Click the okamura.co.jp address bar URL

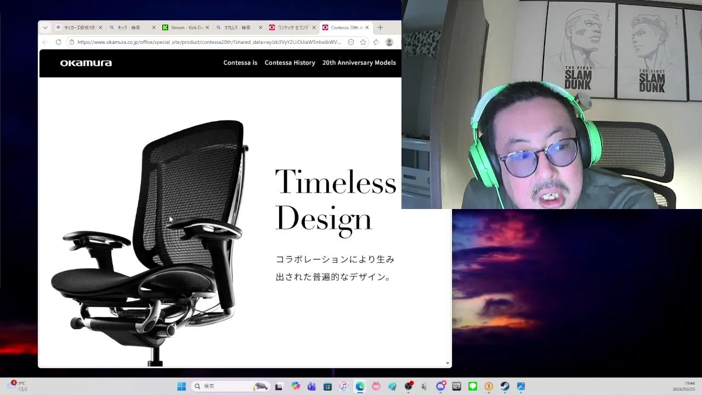[x=209, y=42]
